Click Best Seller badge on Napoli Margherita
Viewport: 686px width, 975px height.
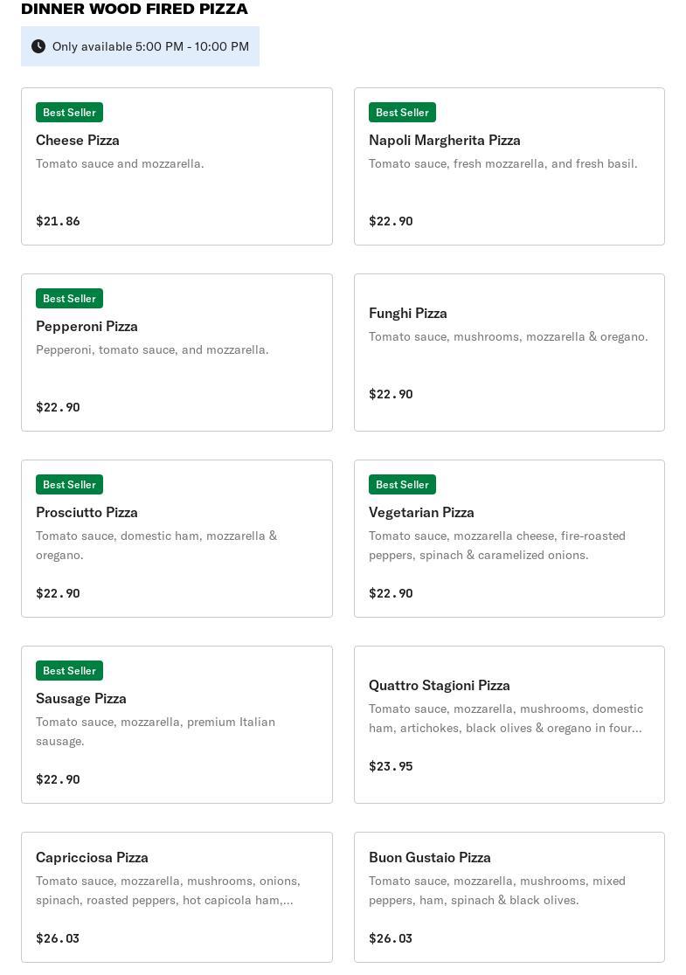(402, 113)
